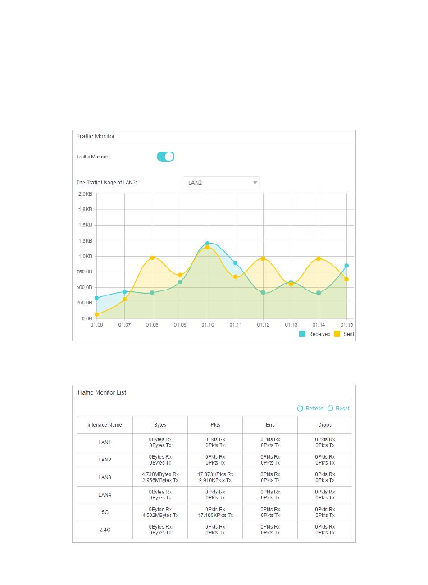
Task: Click the Interface Name column header
Action: tap(105, 425)
